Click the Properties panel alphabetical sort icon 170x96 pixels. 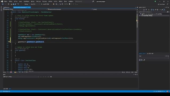point(142,60)
